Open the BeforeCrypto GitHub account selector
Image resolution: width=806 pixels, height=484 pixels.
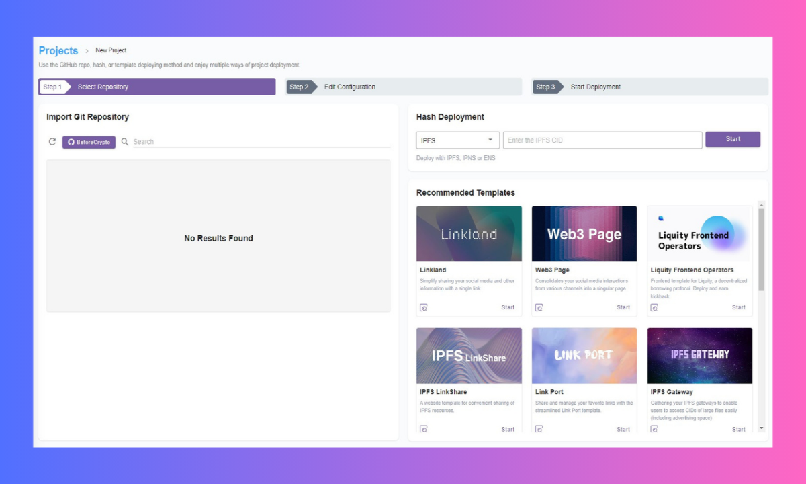pyautogui.click(x=89, y=142)
